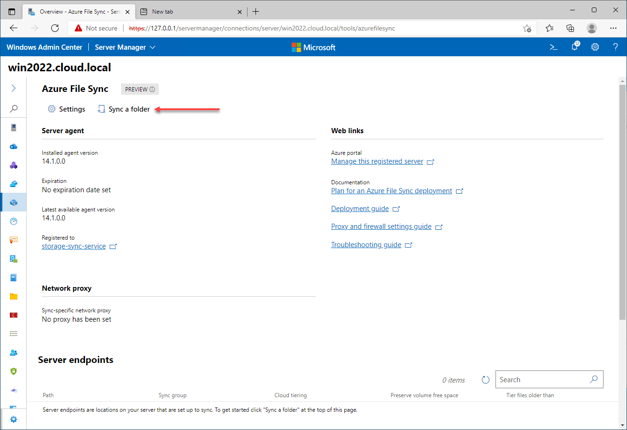
Task: Expand the collapsed left navigation pane
Action: click(x=13, y=88)
